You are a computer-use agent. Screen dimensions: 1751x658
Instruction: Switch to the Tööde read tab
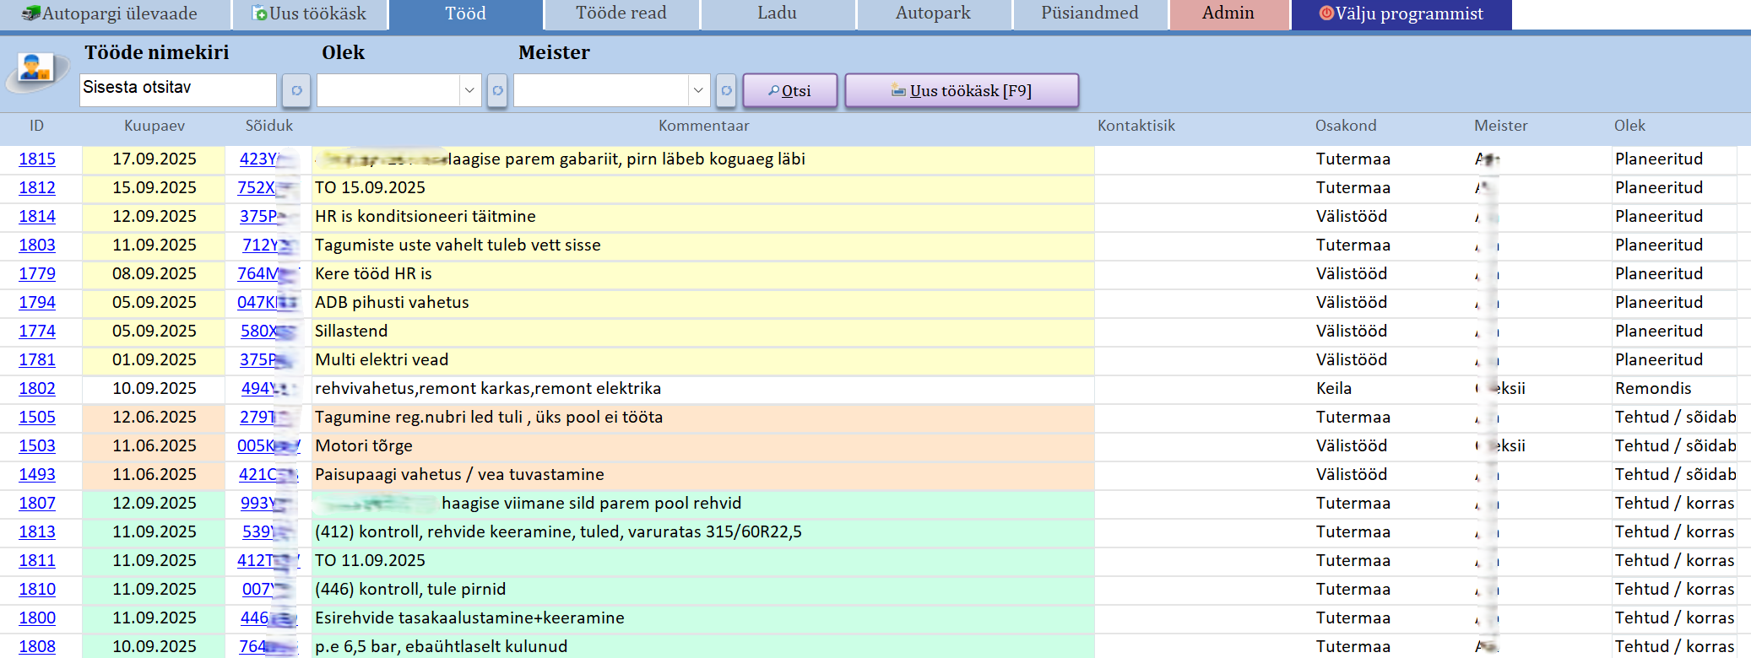621,13
